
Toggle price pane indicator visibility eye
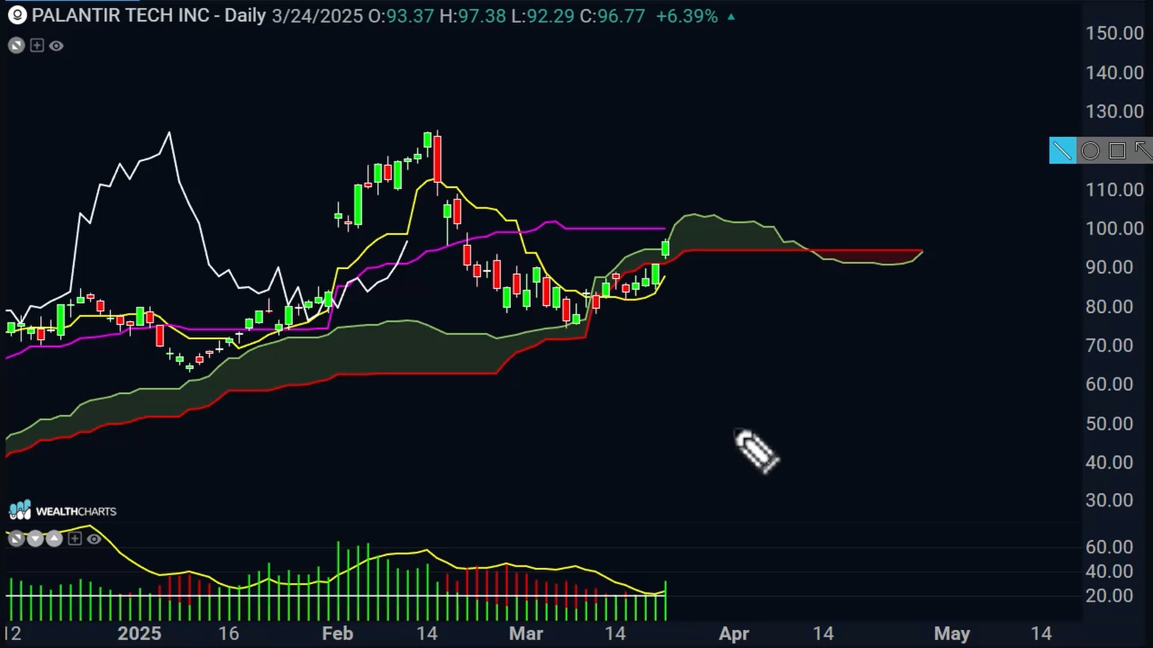56,46
